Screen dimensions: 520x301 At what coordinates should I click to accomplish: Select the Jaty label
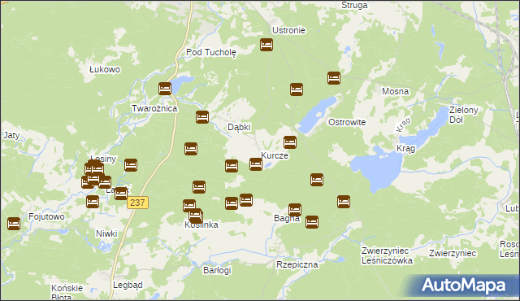pyautogui.click(x=11, y=135)
